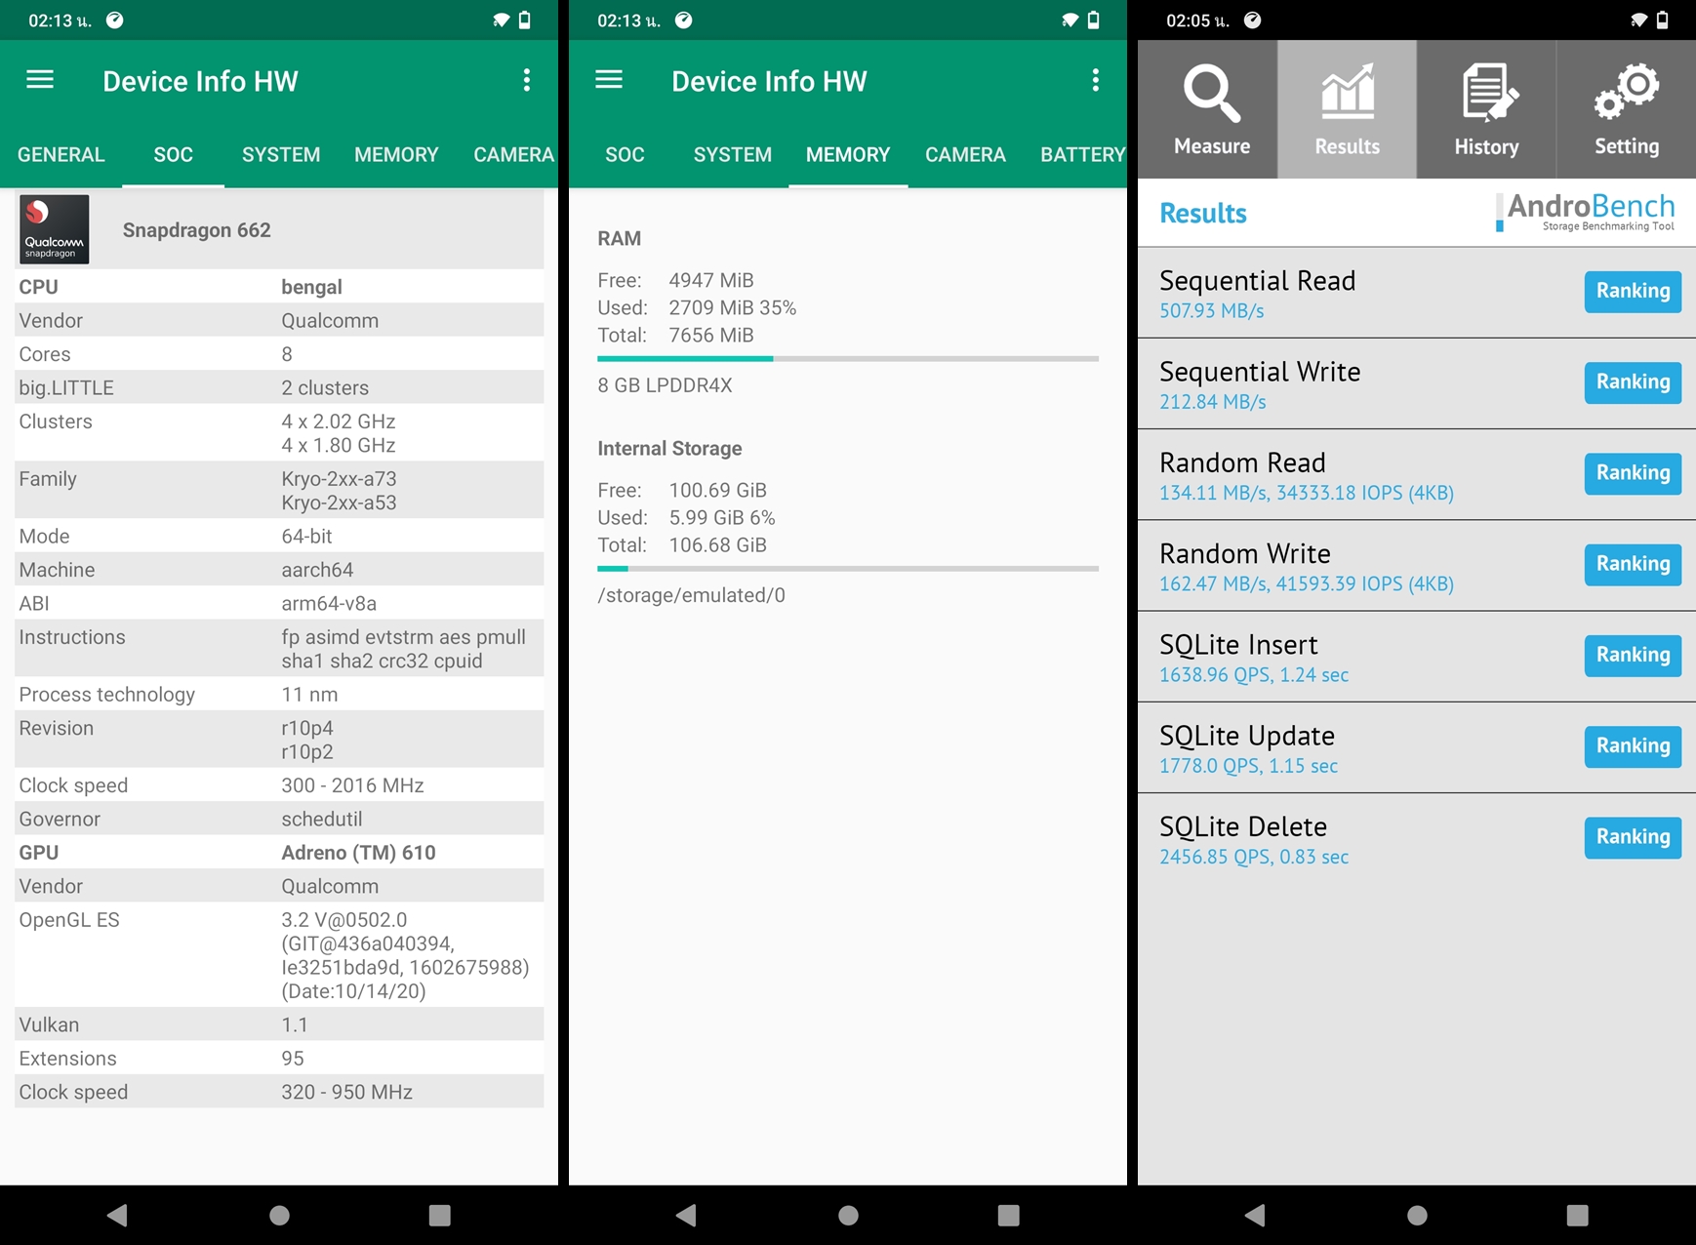This screenshot has height=1245, width=1696.
Task: Select '106.68 GiB' total storage value
Action: click(717, 545)
